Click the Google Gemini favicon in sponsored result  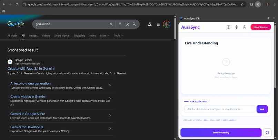click(x=10, y=62)
